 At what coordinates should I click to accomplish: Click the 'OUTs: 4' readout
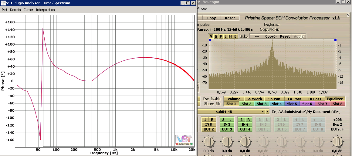click(337, 129)
